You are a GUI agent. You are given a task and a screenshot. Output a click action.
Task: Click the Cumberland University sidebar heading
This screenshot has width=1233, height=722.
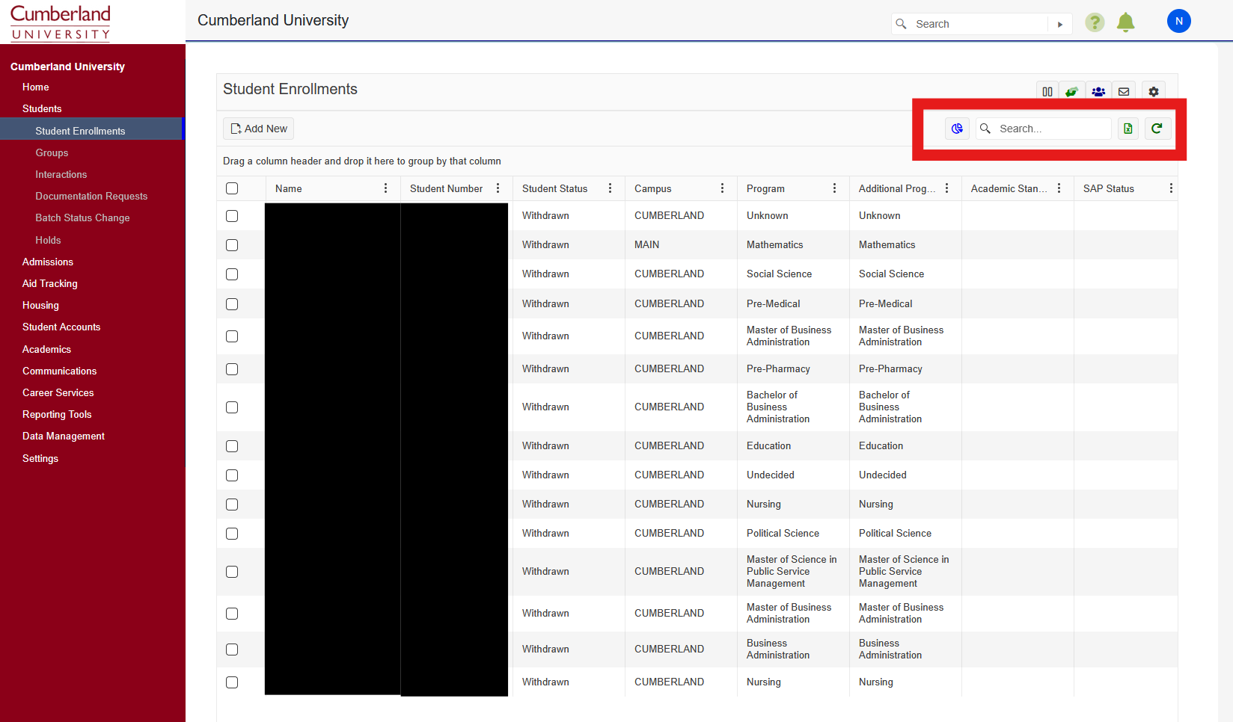tap(67, 67)
